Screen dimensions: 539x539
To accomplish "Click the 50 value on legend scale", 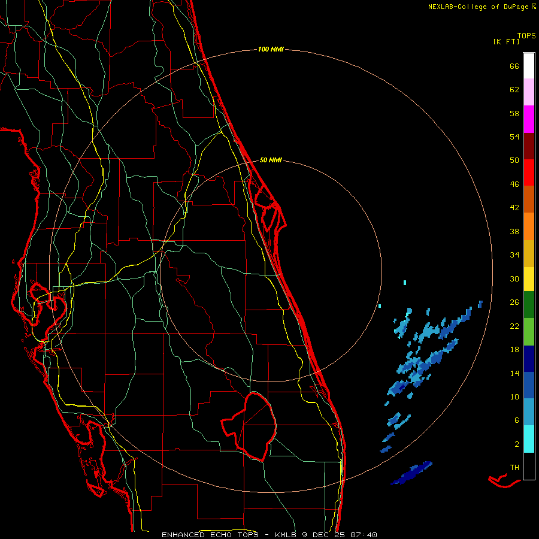I will (x=514, y=161).
